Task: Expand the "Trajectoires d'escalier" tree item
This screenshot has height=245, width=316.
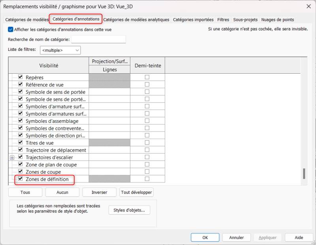Action: pyautogui.click(x=12, y=157)
